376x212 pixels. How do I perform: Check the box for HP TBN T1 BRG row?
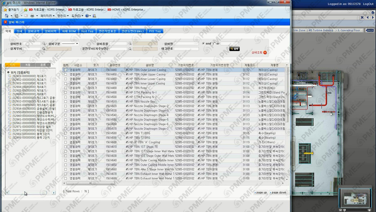[x=65, y=133]
